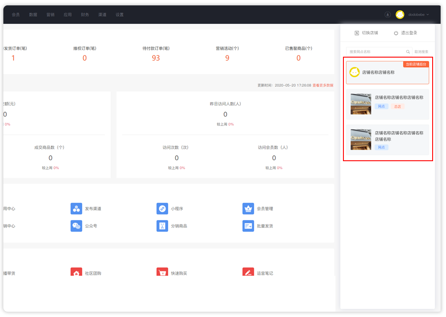Screen dimensions: 446x317
Task: Click the 分销商品 icon
Action: click(x=162, y=226)
